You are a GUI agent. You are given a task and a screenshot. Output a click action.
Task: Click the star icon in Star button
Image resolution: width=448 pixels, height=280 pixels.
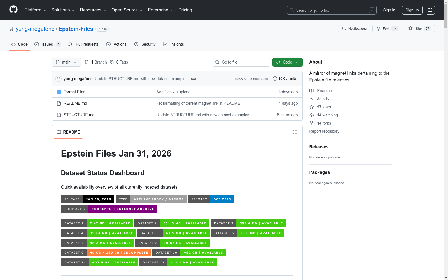(x=410, y=28)
